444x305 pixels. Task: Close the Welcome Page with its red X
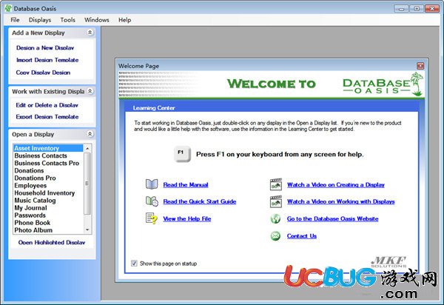click(x=420, y=66)
